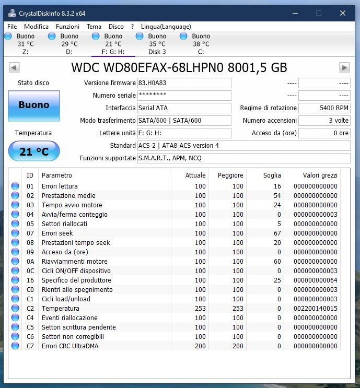Viewport: 360px width, 388px height.
Task: Click status orb of attribute 01 Errori lettura
Action: [x=15, y=186]
